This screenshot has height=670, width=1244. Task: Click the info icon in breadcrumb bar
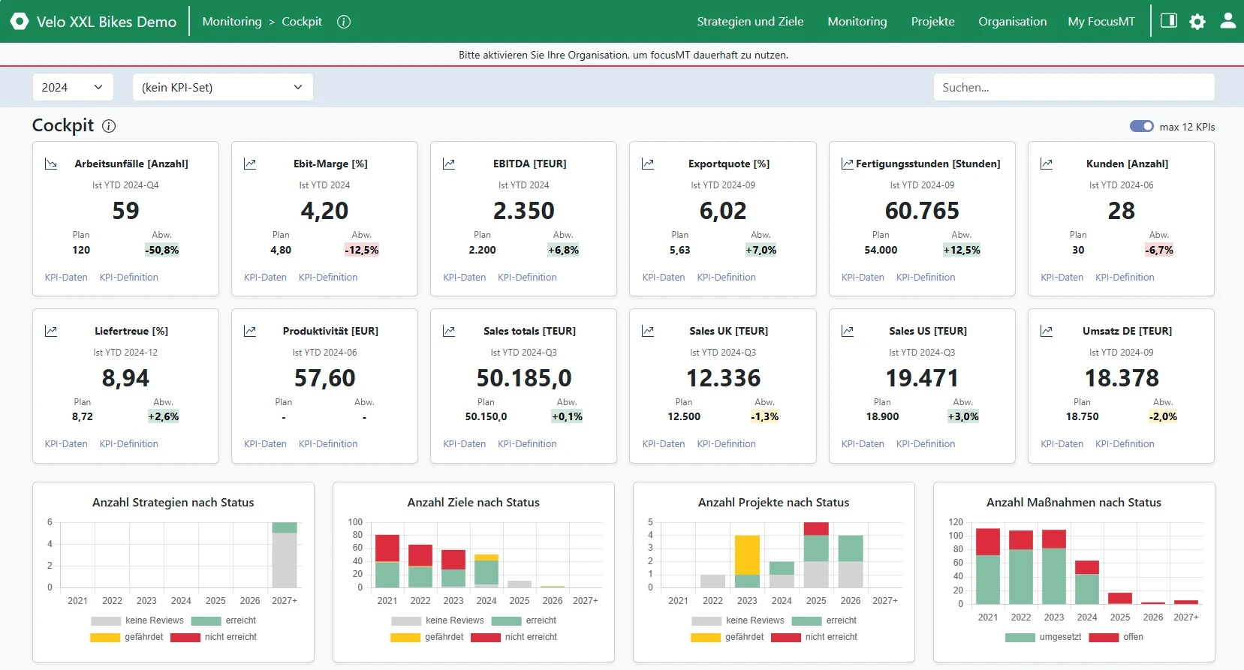tap(344, 22)
